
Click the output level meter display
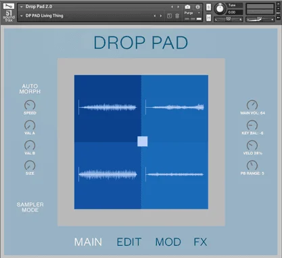(x=260, y=9)
